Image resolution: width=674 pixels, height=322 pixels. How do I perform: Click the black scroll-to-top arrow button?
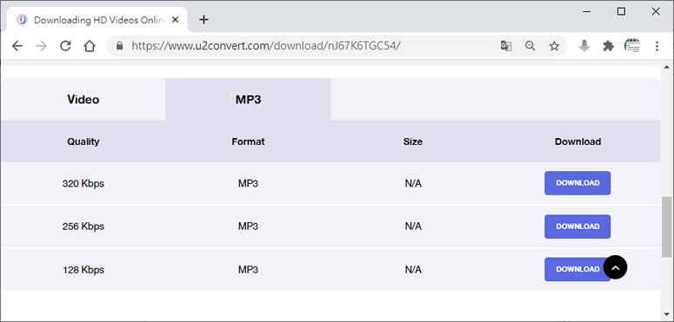pos(615,267)
